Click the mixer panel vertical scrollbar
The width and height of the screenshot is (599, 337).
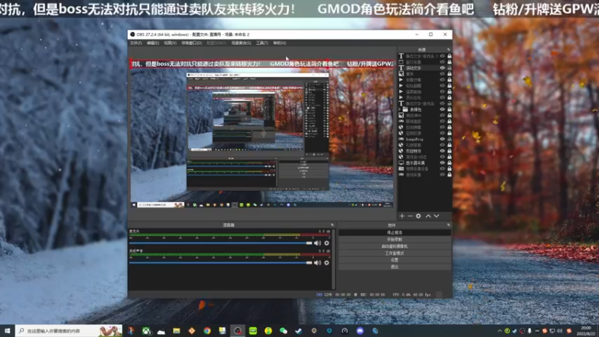[x=334, y=259]
